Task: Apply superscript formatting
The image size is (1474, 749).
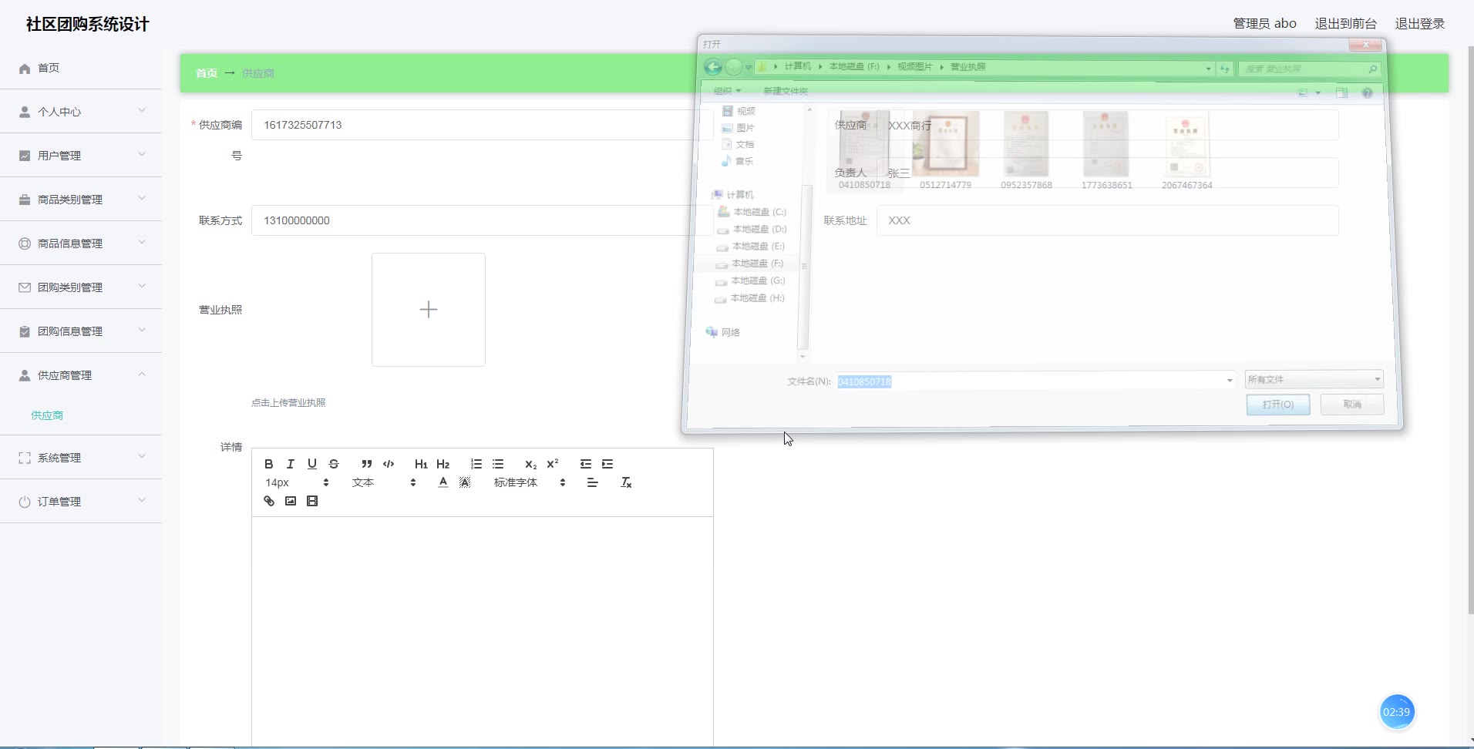Action: [x=553, y=464]
